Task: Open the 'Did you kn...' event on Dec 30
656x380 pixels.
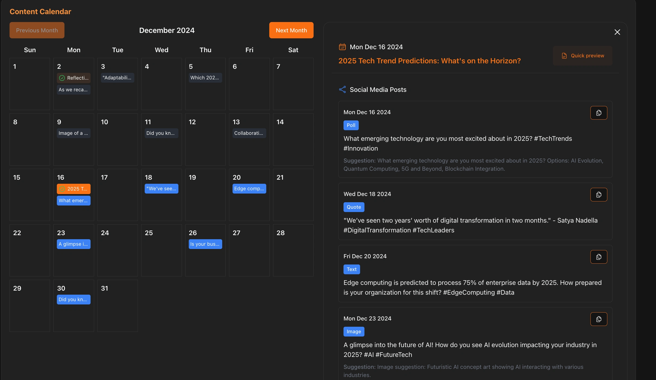Action: [73, 299]
